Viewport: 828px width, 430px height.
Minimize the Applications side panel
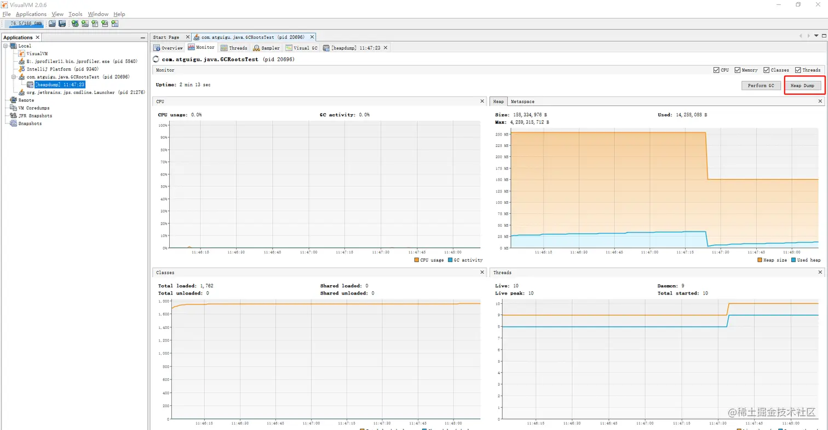pos(143,38)
